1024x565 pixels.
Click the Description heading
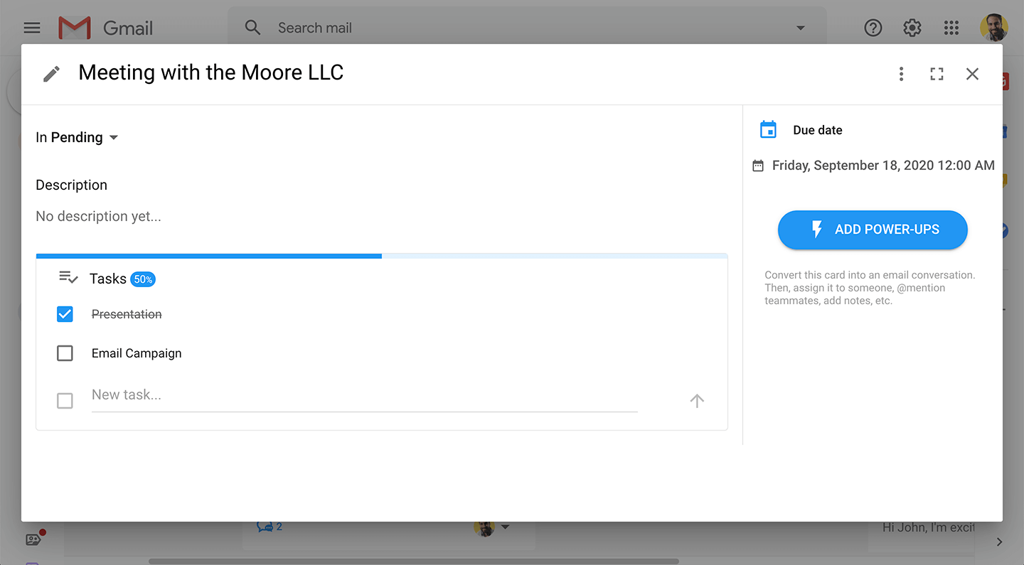(x=72, y=185)
